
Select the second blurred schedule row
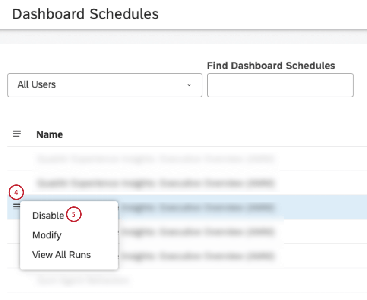click(155, 183)
